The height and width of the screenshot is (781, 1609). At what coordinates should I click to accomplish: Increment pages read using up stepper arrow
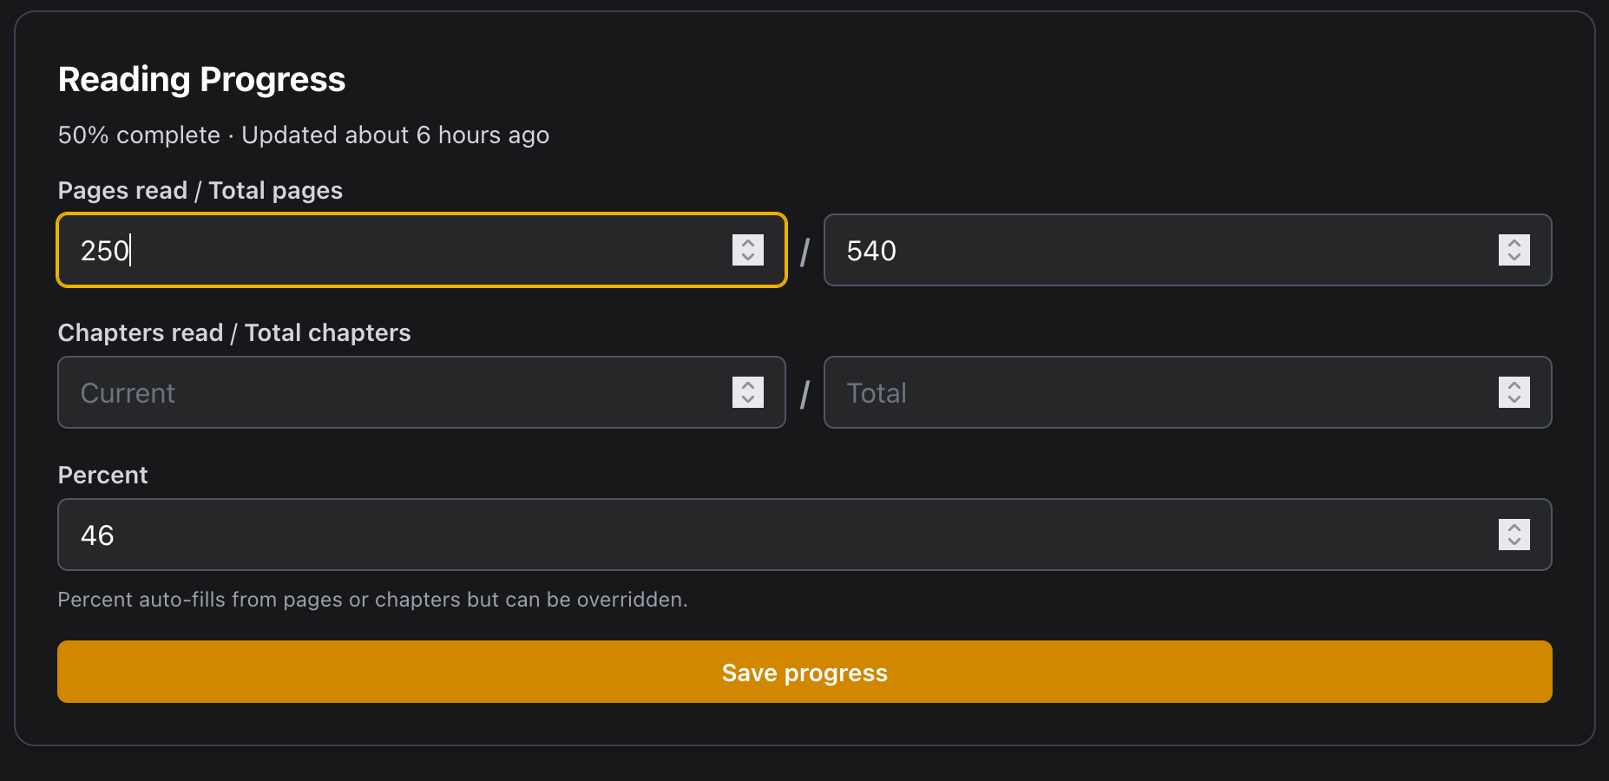pos(747,243)
